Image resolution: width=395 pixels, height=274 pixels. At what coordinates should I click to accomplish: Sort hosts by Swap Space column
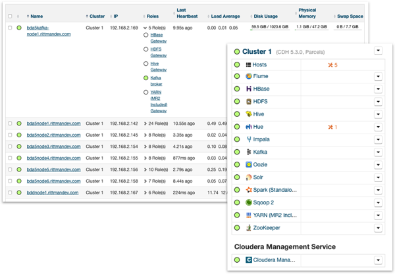coord(349,16)
